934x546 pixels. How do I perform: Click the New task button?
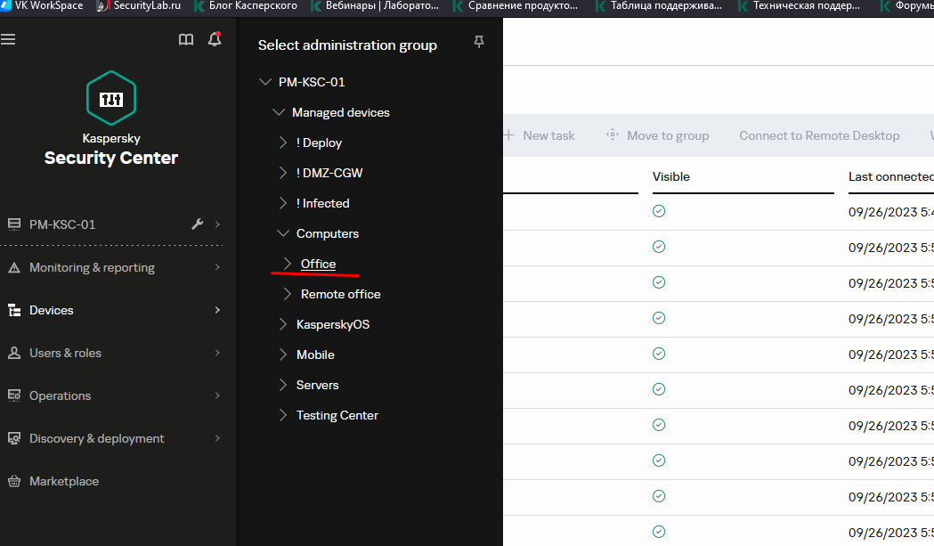point(540,135)
